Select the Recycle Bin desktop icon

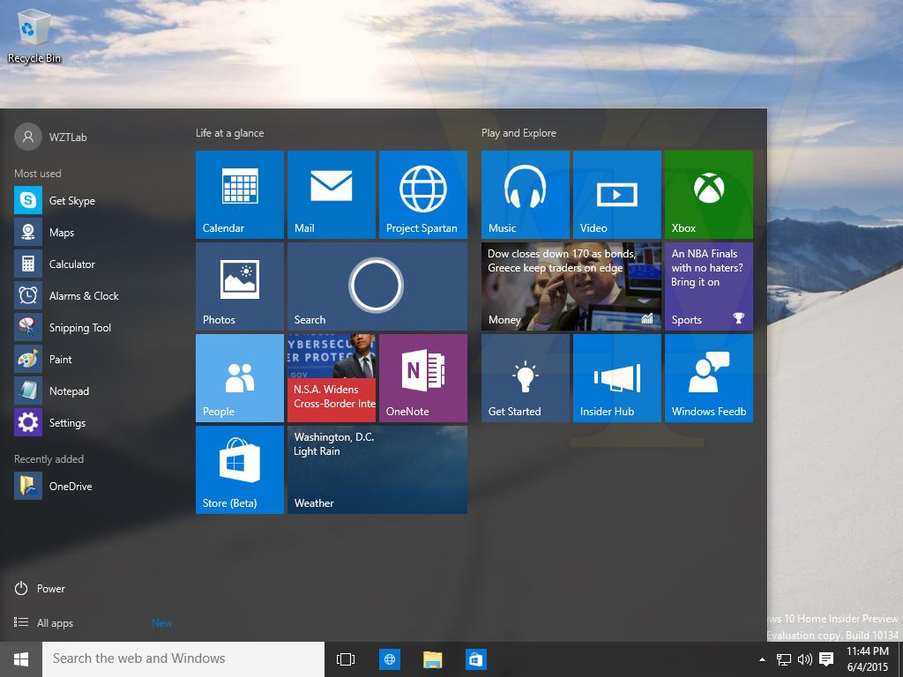pyautogui.click(x=34, y=35)
